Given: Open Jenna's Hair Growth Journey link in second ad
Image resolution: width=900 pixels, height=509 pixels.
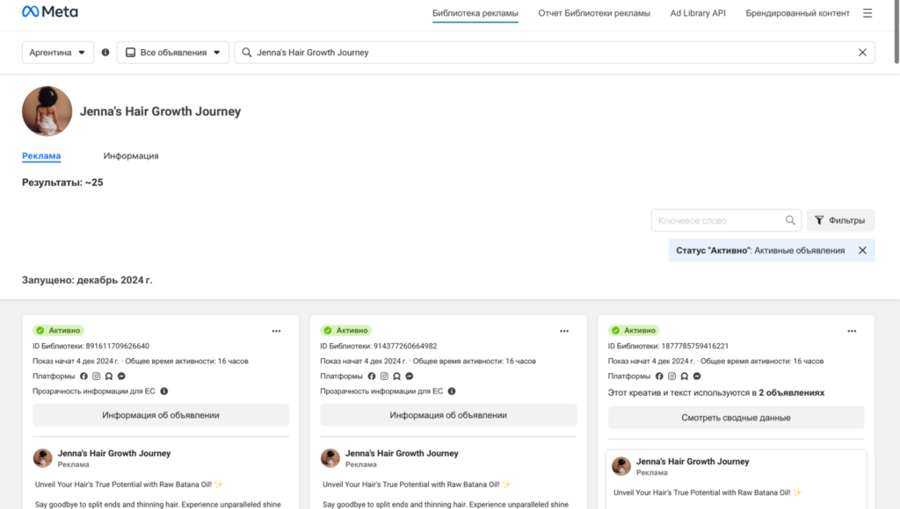Looking at the screenshot, I should 402,454.
